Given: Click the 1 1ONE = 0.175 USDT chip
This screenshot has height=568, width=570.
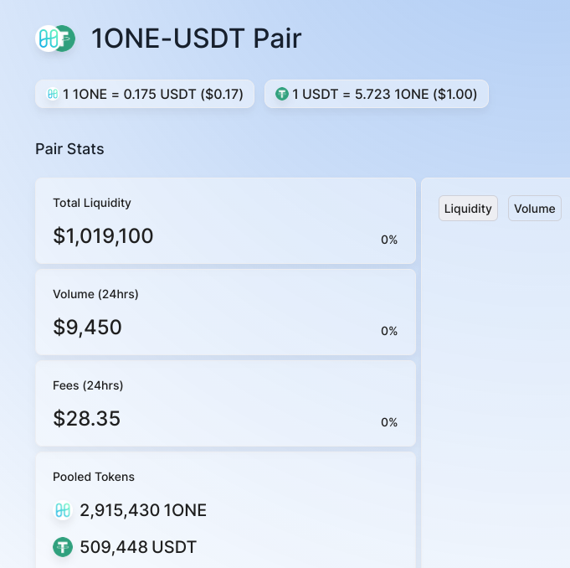Looking at the screenshot, I should (x=145, y=94).
